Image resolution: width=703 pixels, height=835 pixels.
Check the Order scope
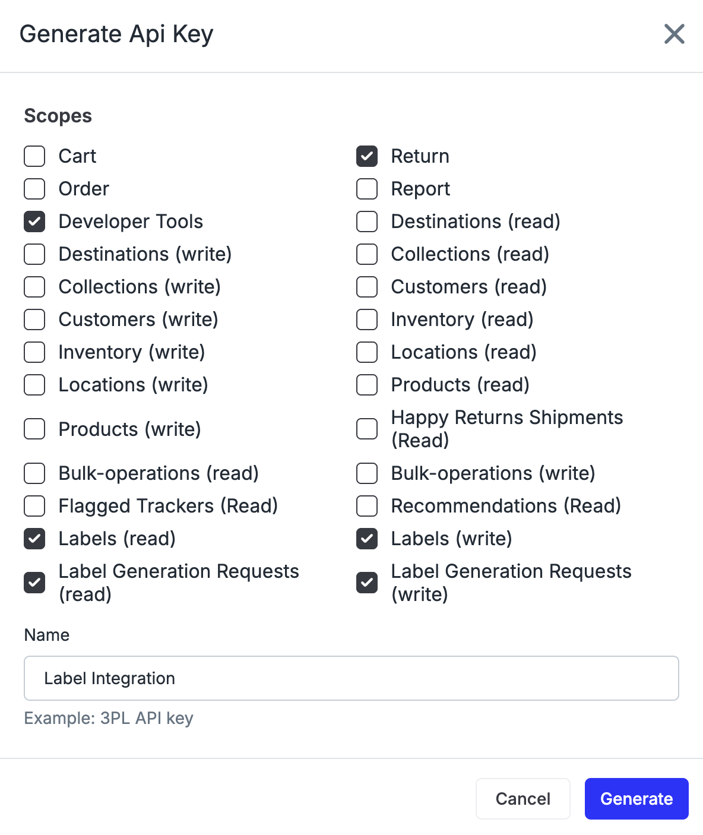pyautogui.click(x=34, y=189)
